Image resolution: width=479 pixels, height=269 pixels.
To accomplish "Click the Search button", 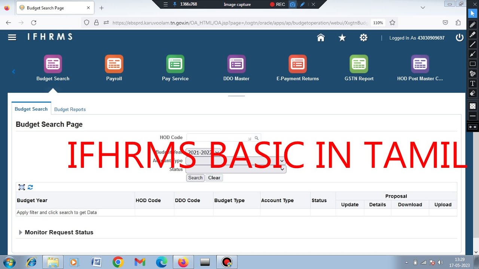I will 195,178.
